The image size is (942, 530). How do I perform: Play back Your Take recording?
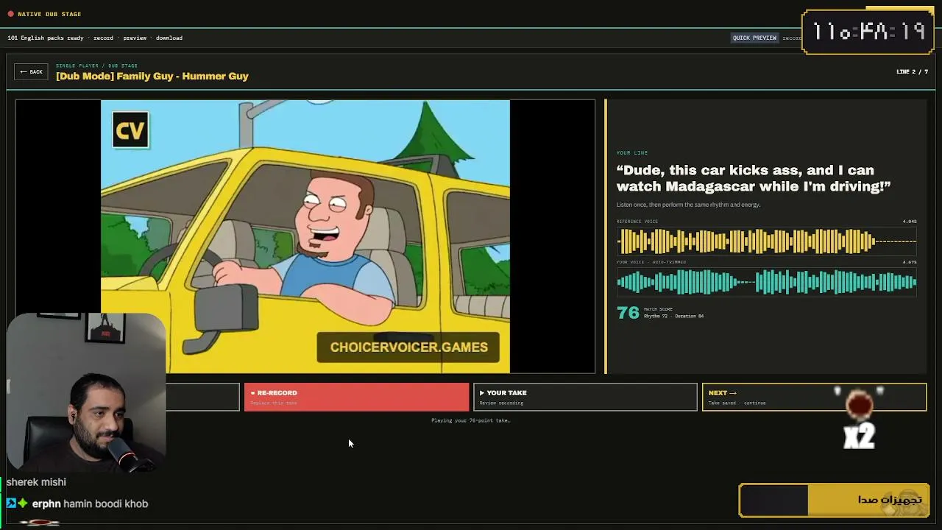(585, 397)
